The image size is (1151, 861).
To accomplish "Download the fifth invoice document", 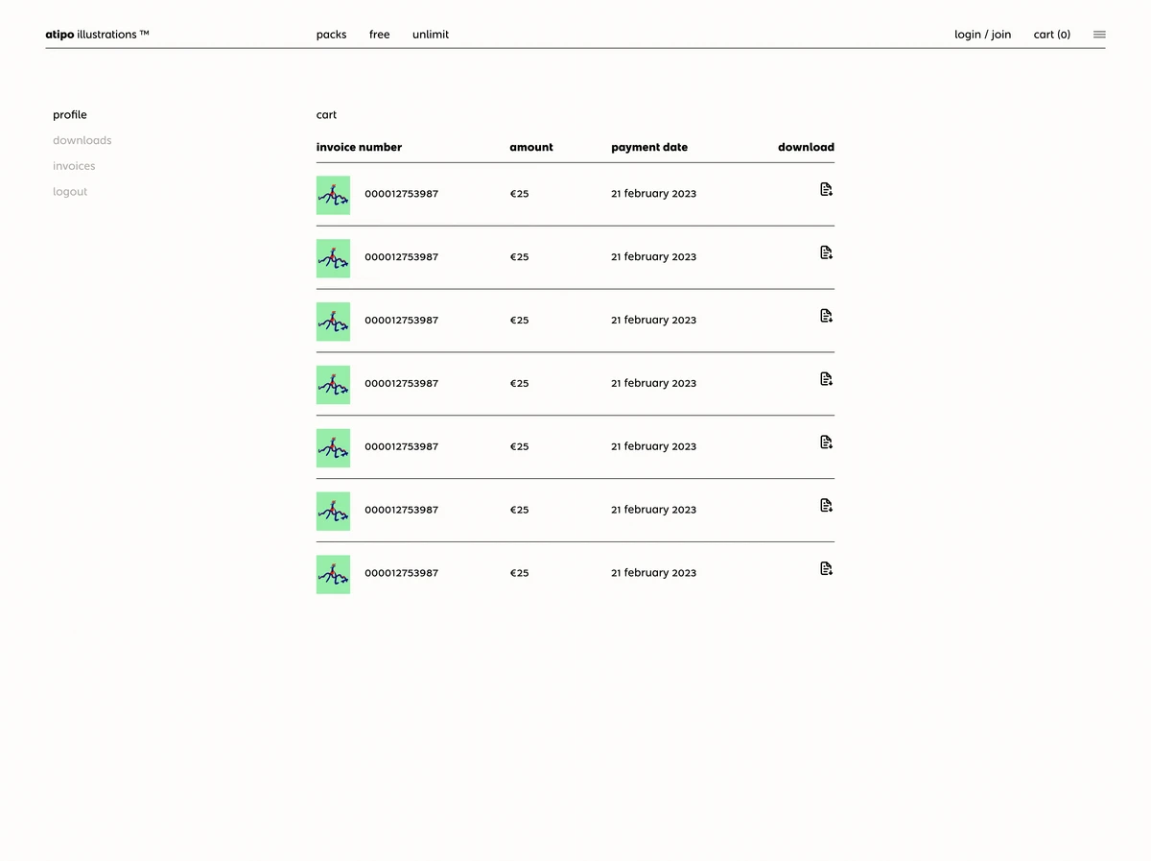I will tap(826, 442).
